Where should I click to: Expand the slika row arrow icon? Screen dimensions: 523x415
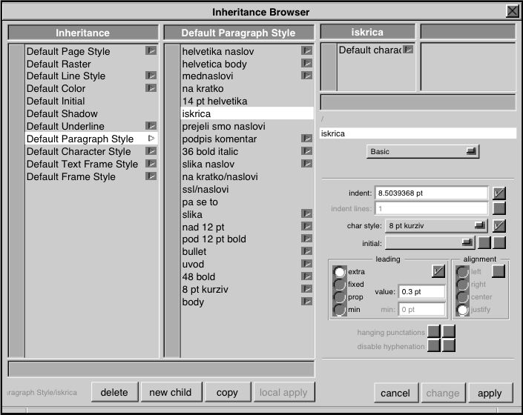306,214
